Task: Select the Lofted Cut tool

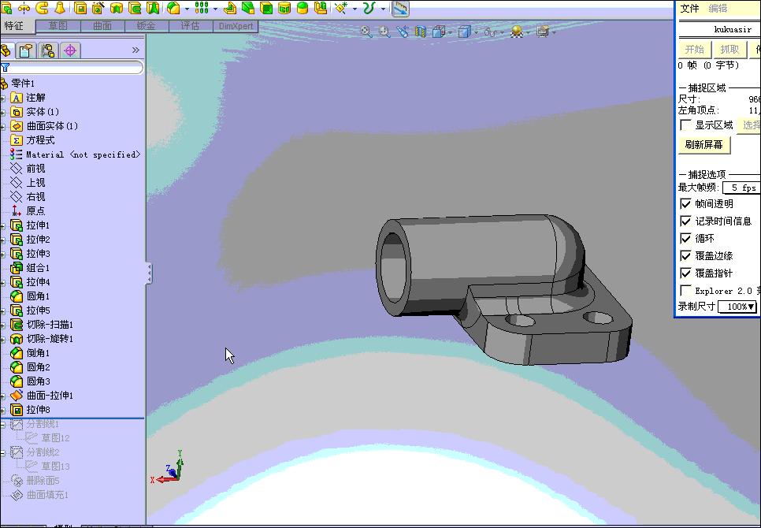Action: 153,8
